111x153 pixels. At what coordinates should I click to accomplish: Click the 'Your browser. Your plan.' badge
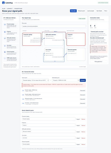(x=103, y=3)
